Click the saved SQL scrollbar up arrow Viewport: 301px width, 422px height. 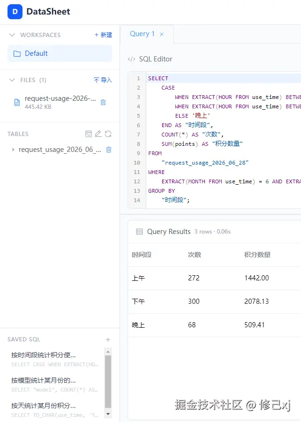[108, 352]
